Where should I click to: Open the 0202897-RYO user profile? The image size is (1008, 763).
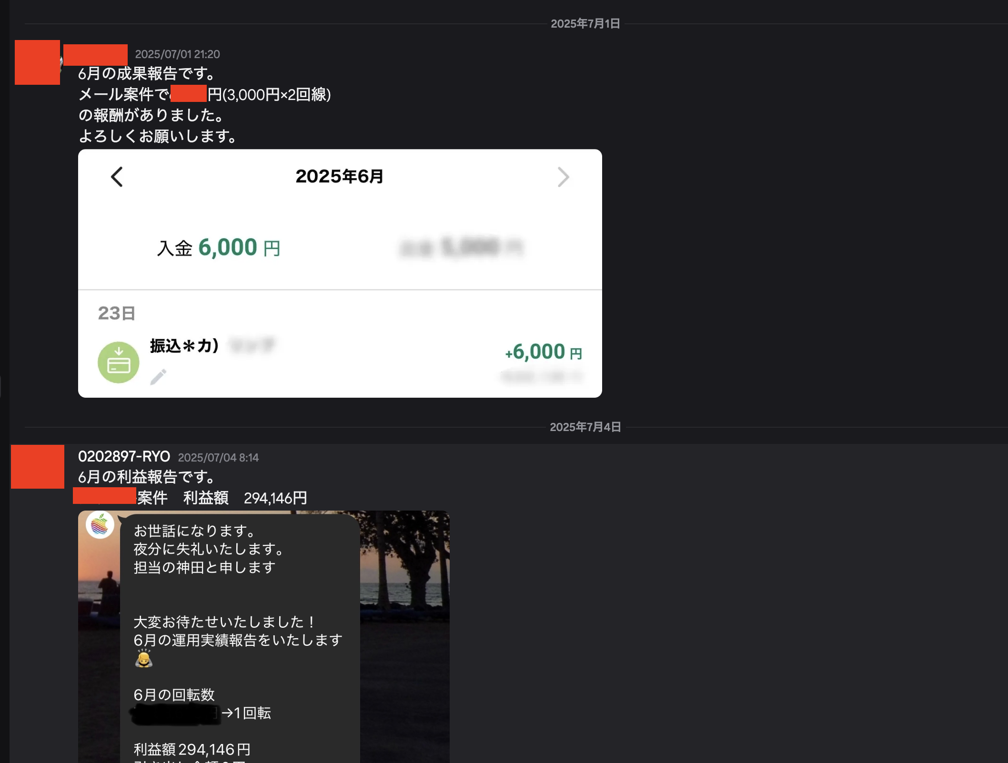[124, 457]
